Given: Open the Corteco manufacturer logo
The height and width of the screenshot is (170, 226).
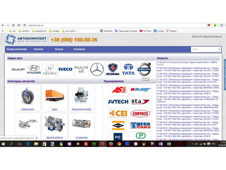Looking at the screenshot, I should pos(140,113).
